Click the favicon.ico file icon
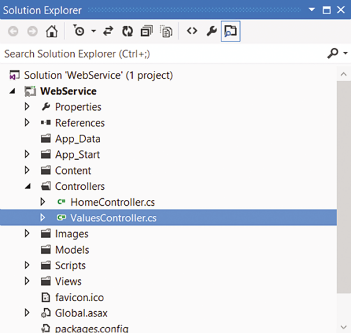351x333 pixels. (x=46, y=297)
